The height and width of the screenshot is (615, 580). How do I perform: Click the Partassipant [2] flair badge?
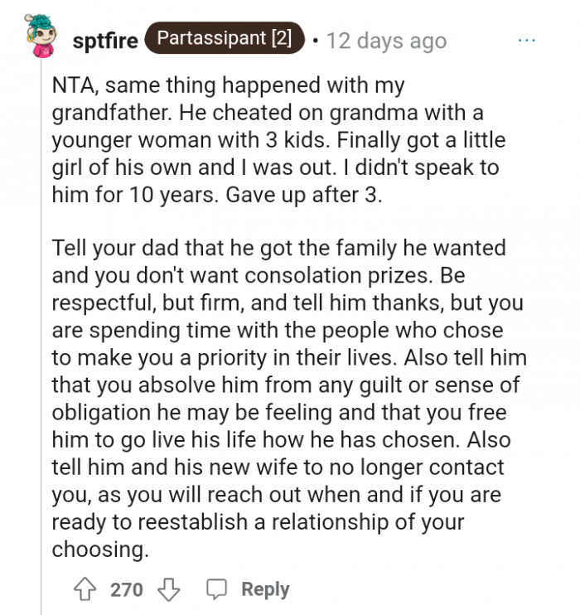(x=224, y=39)
